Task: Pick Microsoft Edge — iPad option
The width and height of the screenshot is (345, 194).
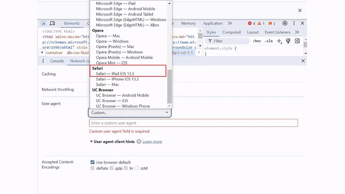Action: [x=116, y=3]
